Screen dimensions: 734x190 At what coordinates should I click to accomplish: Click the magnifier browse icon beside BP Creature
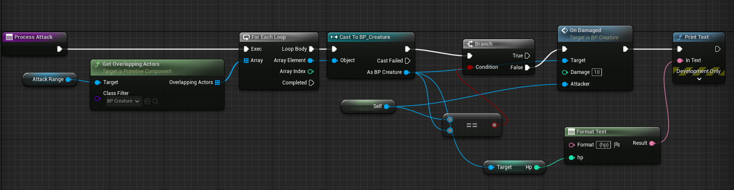(155, 101)
